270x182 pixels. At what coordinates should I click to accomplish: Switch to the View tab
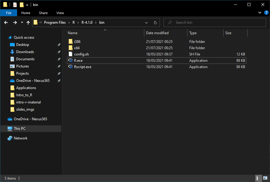click(x=60, y=13)
